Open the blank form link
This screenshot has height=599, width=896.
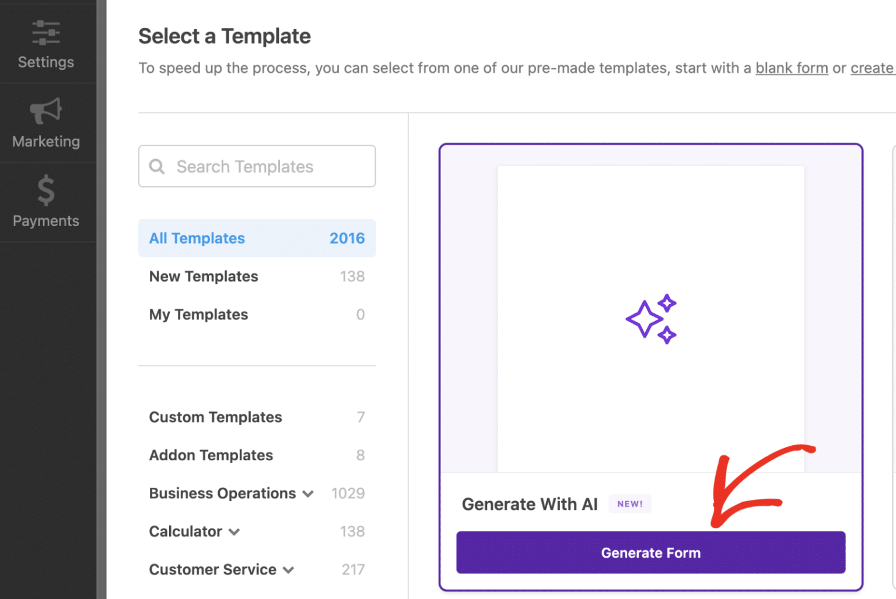tap(792, 68)
